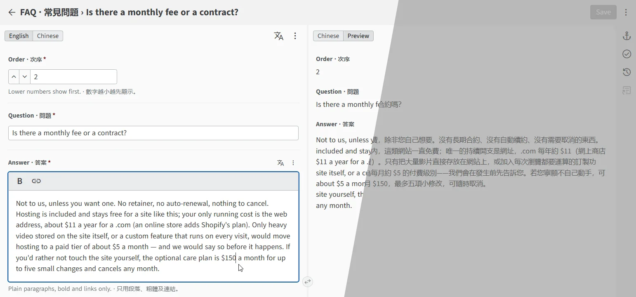Screen dimensions: 636x297
Task: Focus the Order number input field
Action: coord(73,77)
